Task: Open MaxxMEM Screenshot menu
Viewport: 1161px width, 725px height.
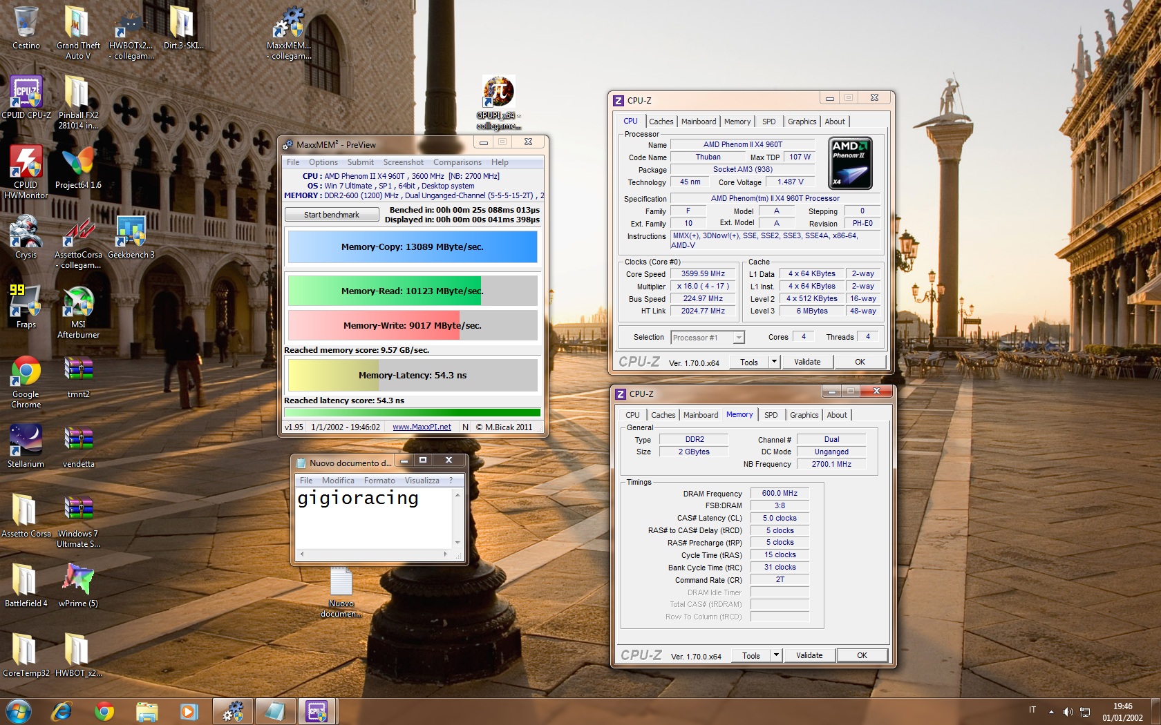Action: click(x=404, y=162)
